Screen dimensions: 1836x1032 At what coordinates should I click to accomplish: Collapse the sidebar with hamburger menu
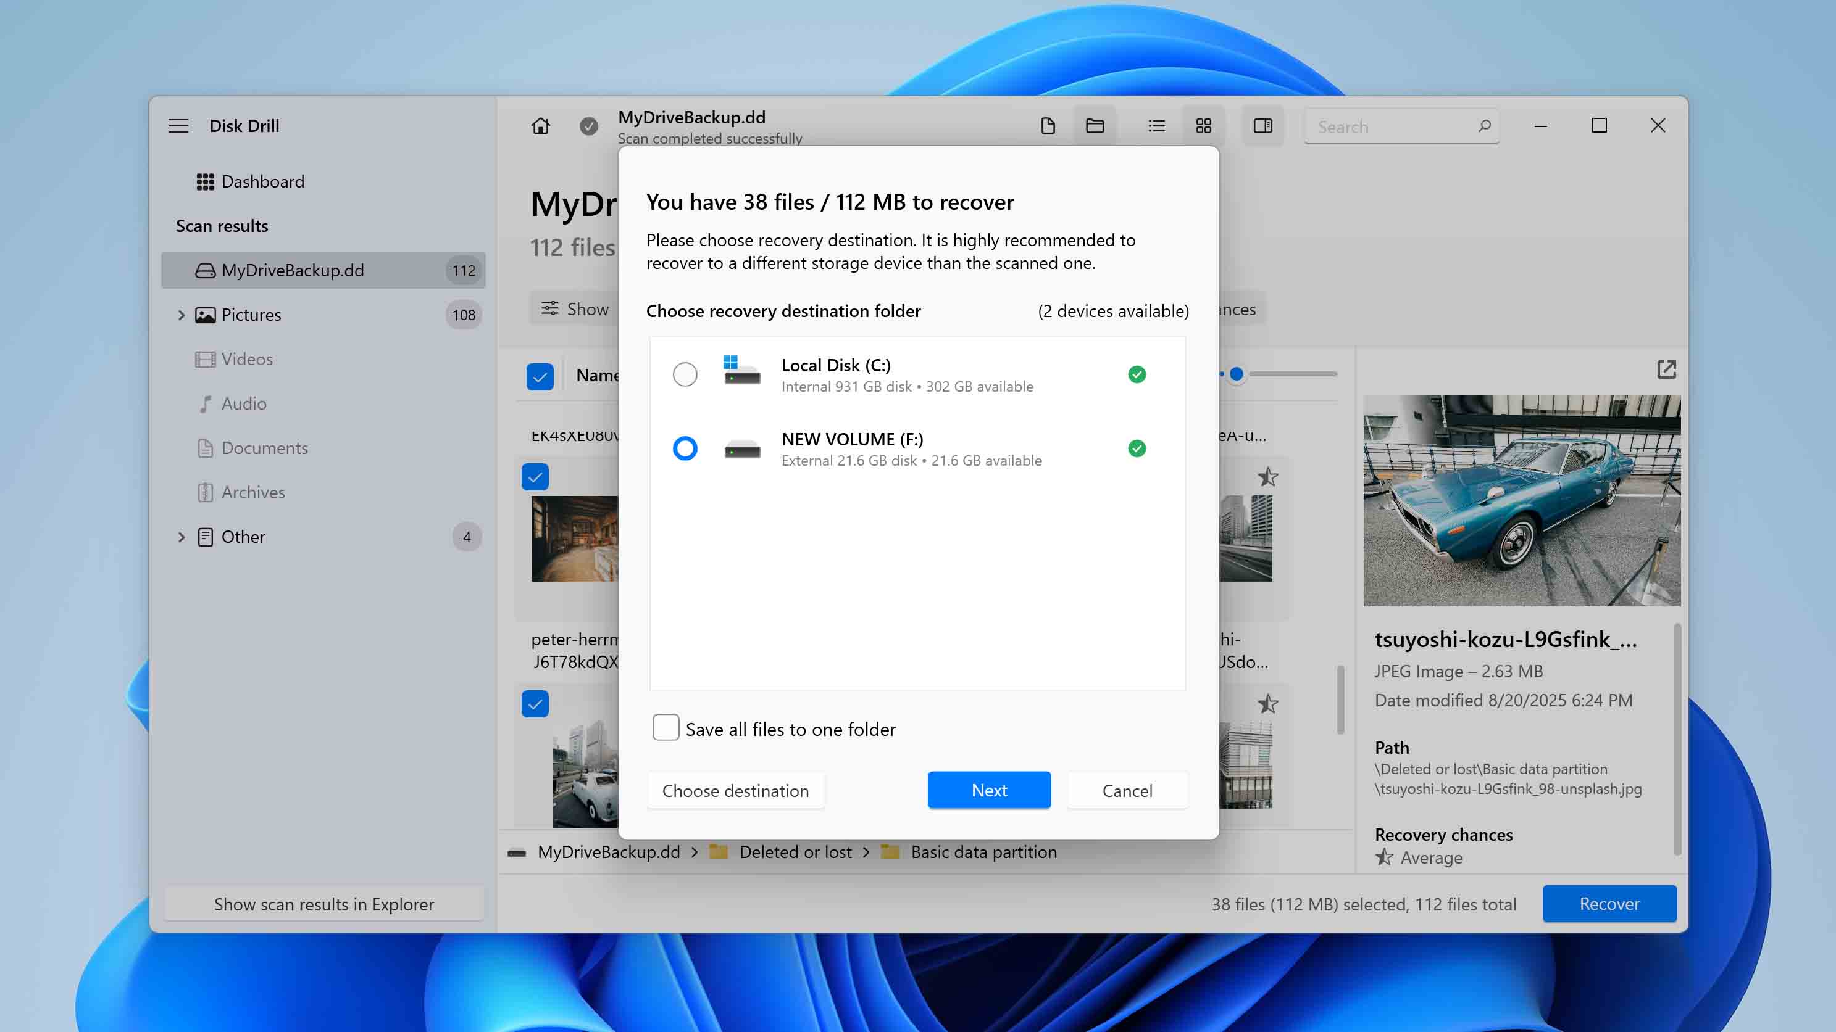(x=178, y=125)
